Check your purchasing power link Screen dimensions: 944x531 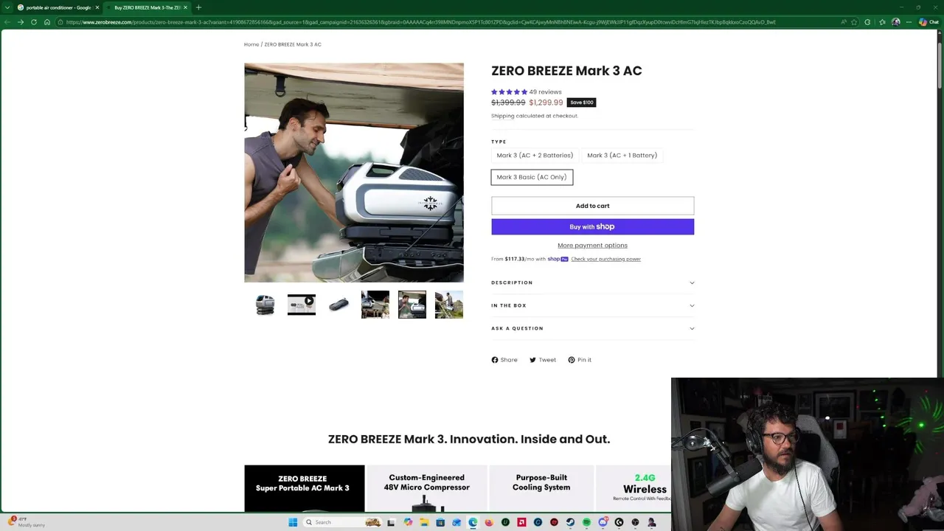click(605, 259)
